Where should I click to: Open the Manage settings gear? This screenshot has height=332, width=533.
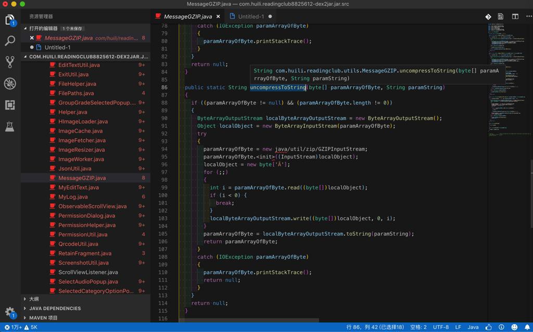click(10, 312)
